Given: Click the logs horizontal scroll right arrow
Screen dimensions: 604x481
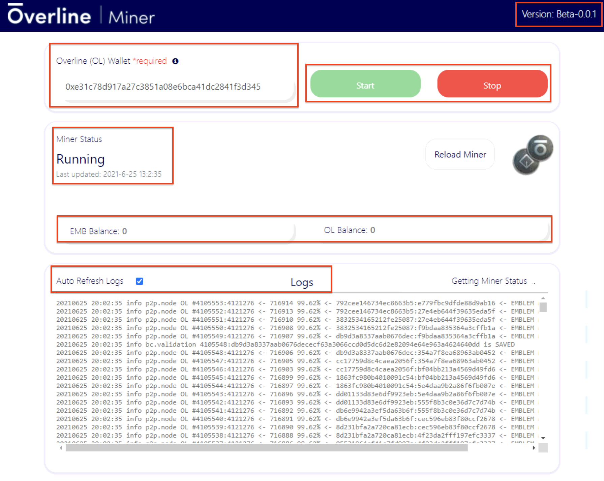Looking at the screenshot, I should coord(534,448).
